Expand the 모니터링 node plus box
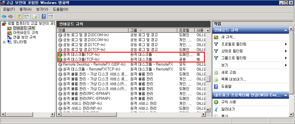This screenshot has width=295, height=124. (x=4, y=42)
